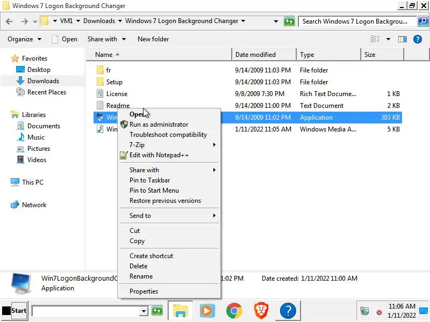Choose Copy in context menu
Screen dimensions: 430x322
coord(169,241)
